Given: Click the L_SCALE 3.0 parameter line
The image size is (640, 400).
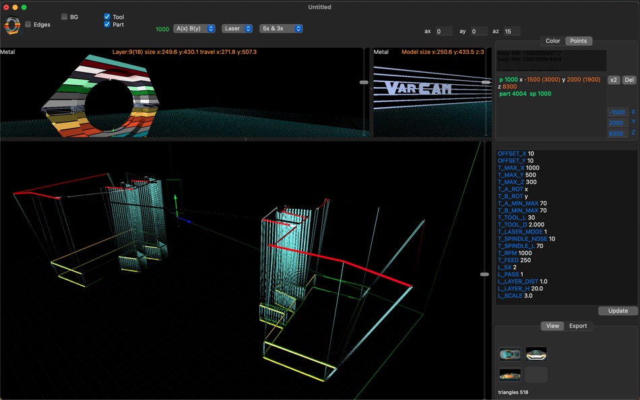Looking at the screenshot, I should [515, 296].
